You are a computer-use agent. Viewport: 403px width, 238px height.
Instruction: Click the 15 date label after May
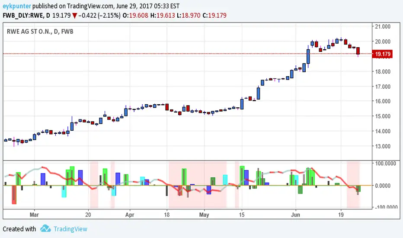(x=242, y=215)
